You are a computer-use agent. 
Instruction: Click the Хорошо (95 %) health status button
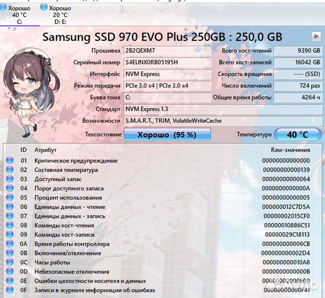point(167,135)
